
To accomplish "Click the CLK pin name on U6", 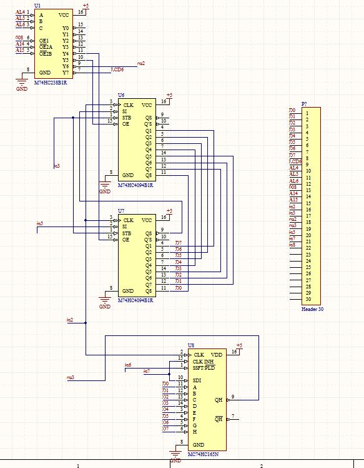I will (x=129, y=105).
